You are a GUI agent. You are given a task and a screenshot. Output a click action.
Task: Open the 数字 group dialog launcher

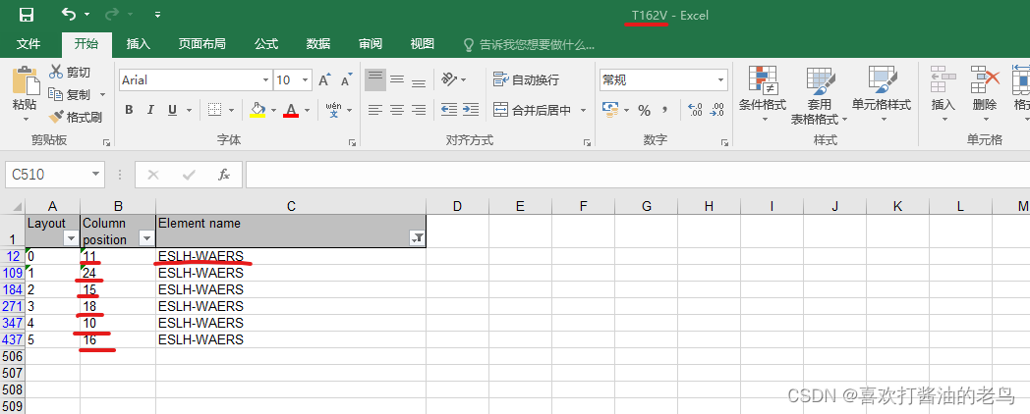pyautogui.click(x=724, y=141)
